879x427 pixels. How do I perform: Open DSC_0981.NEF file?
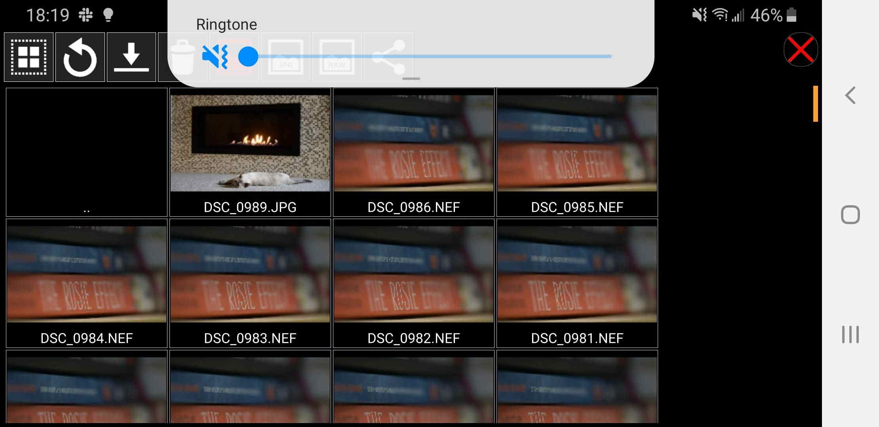[x=576, y=282]
